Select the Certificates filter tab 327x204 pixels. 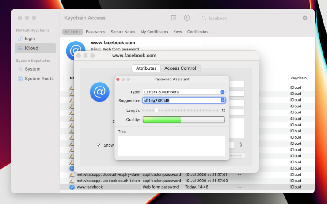[198, 32]
